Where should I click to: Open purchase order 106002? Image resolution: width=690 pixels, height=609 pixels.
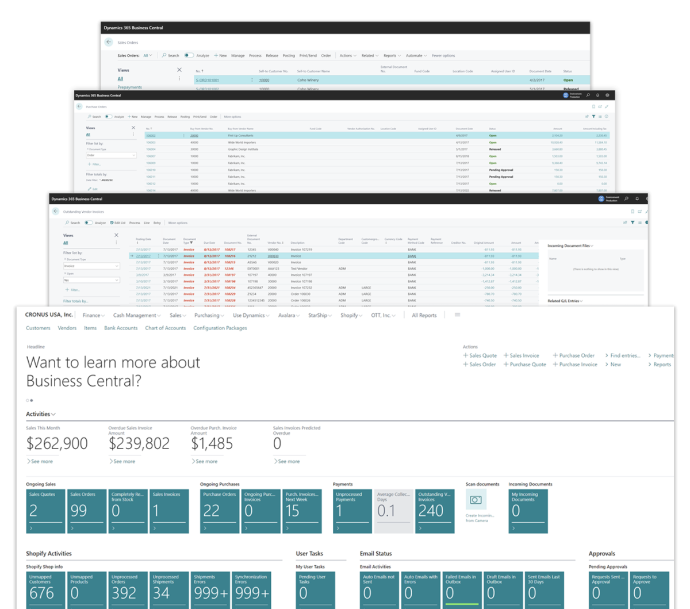(150, 136)
